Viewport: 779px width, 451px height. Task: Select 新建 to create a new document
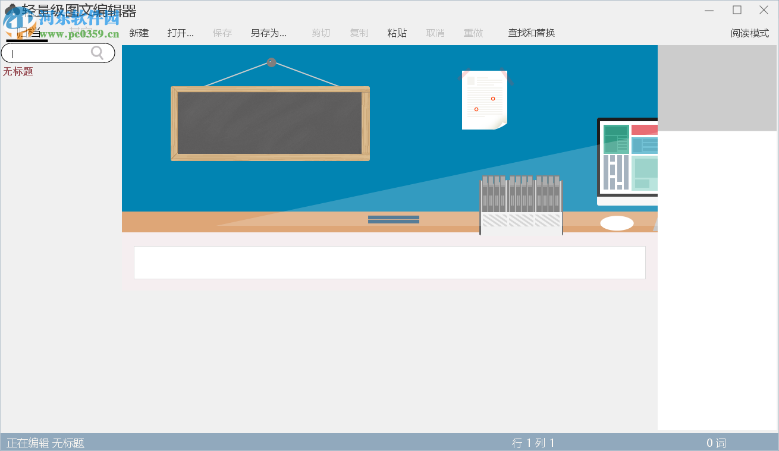pos(139,33)
